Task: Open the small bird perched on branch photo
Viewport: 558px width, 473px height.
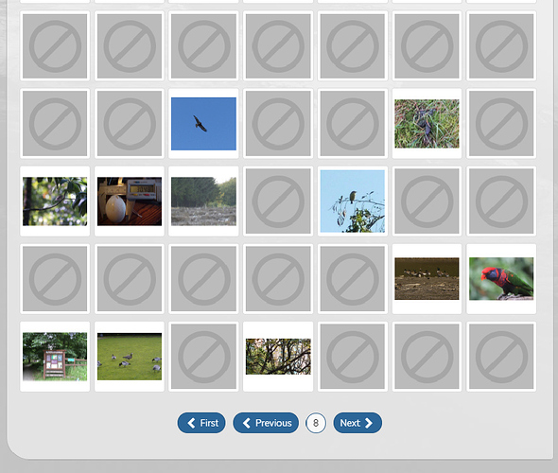Action: 353,201
